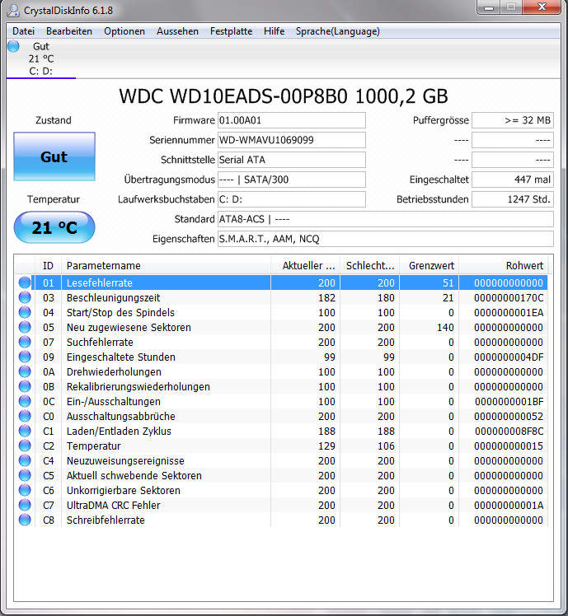
Task: Click parameter name UltraDMA CRC Fehler
Action: pos(113,505)
